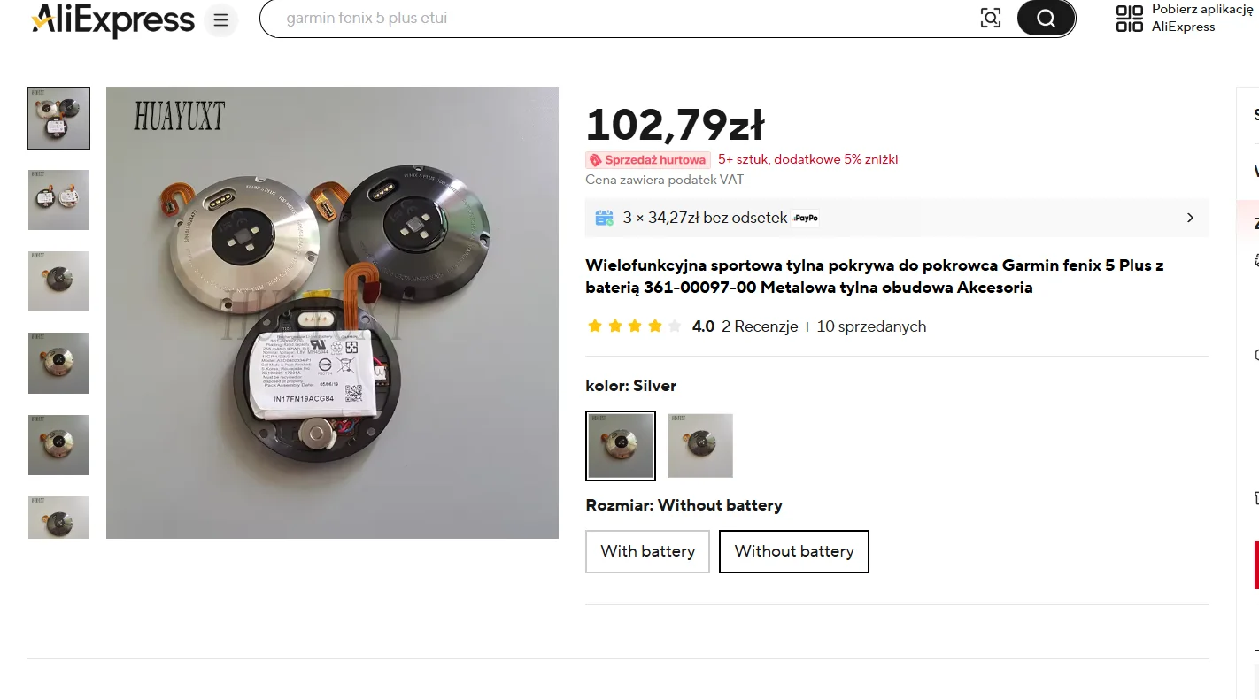Screen dimensions: 1259x699
Task: Choose the second color variant swatch
Action: (x=700, y=446)
